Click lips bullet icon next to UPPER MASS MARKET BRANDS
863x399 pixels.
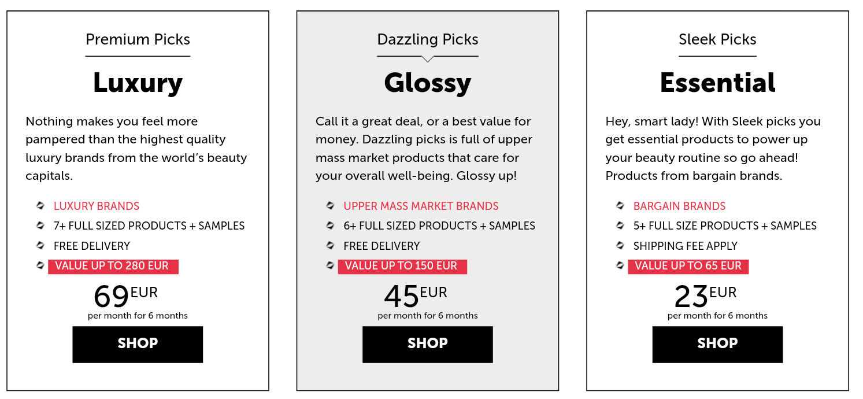(x=330, y=205)
